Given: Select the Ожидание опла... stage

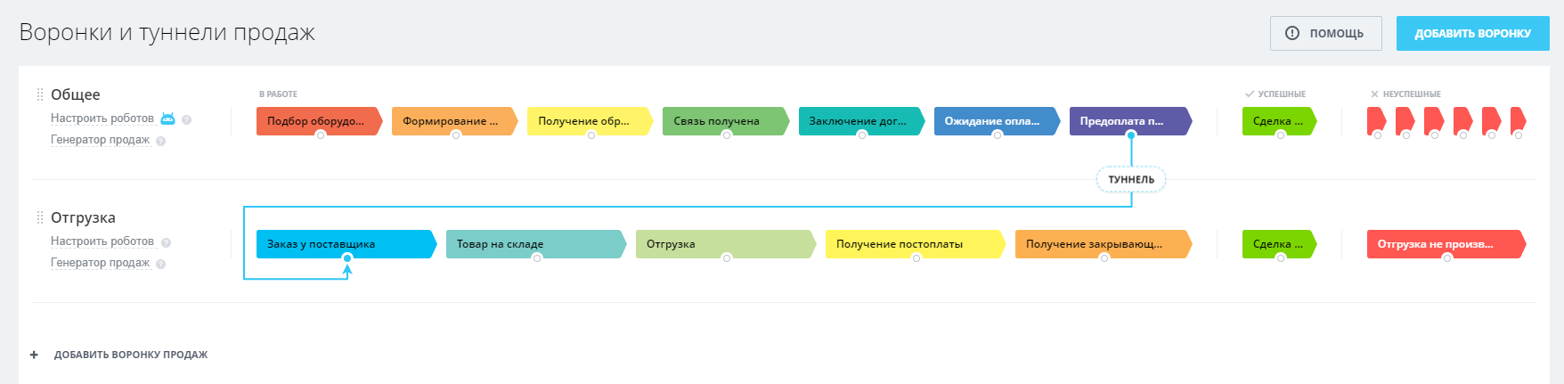Looking at the screenshot, I should click(997, 121).
